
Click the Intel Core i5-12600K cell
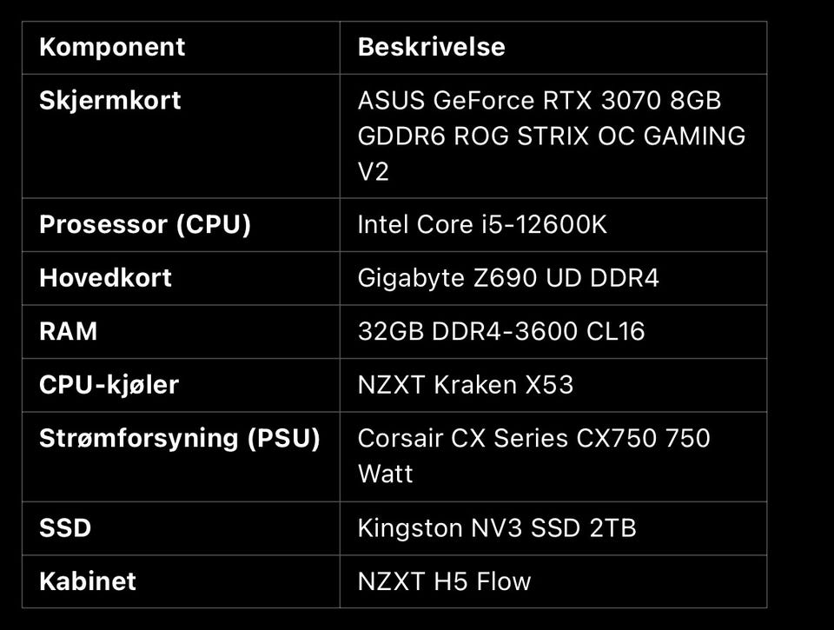[x=482, y=225]
